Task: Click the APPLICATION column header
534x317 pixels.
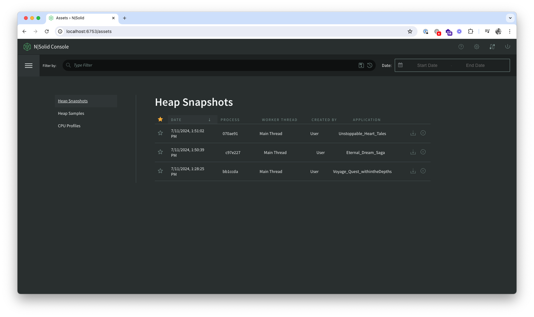Action: [367, 120]
